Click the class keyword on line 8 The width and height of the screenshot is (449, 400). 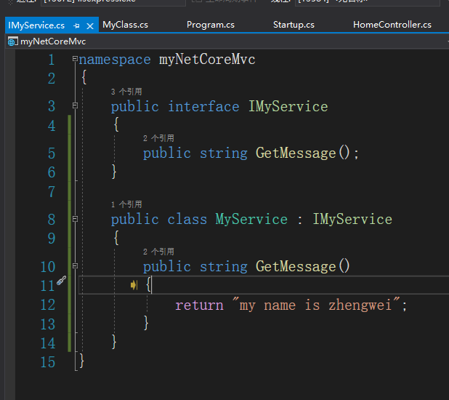[187, 220]
